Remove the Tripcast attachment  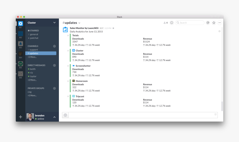pyautogui.click(x=68, y=97)
